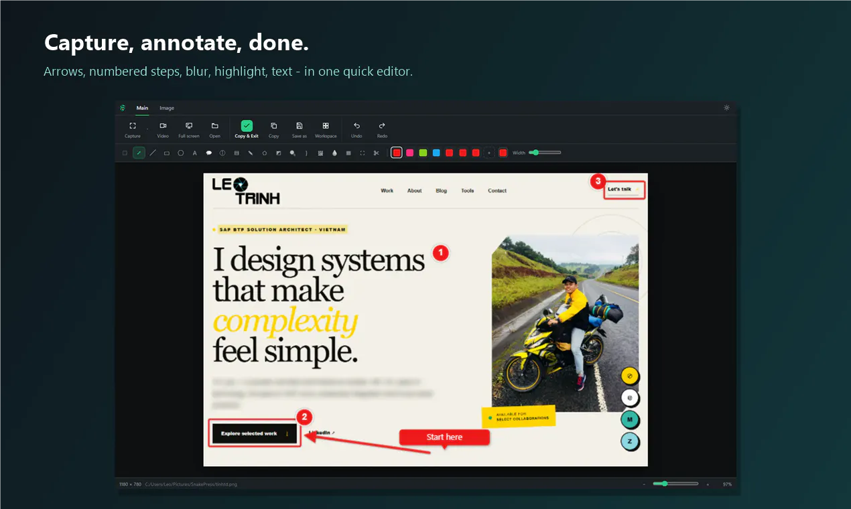Select the magnifier tool
Screen dimensions: 851x509
(293, 153)
